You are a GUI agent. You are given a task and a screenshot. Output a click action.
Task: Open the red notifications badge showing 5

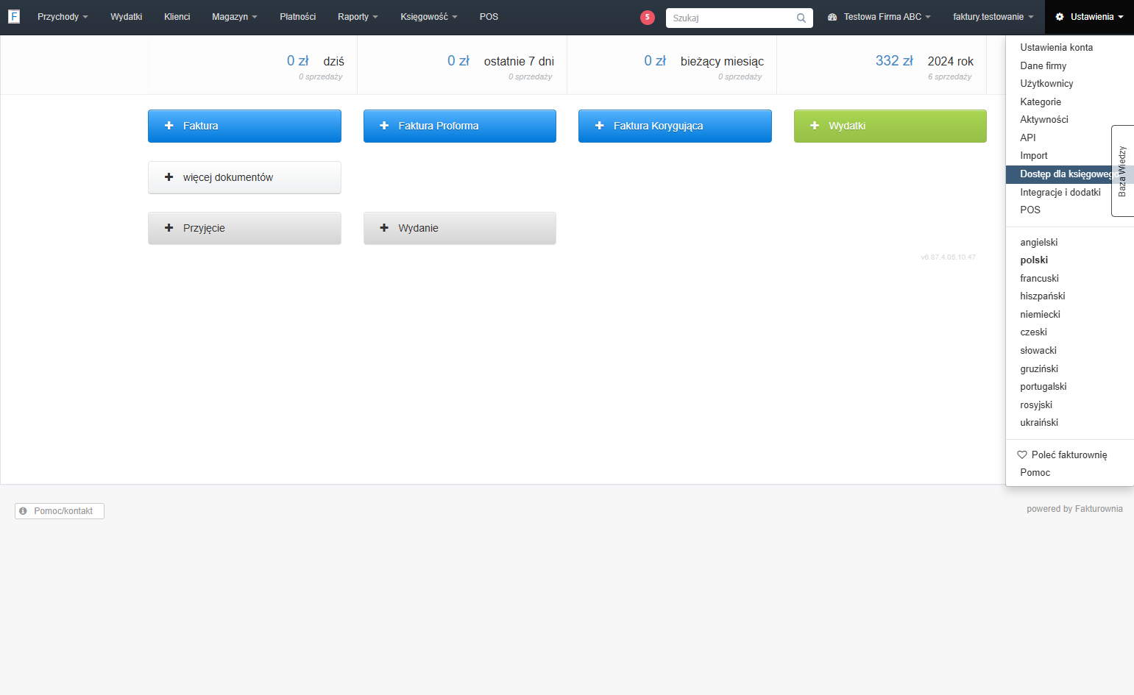[x=648, y=17]
